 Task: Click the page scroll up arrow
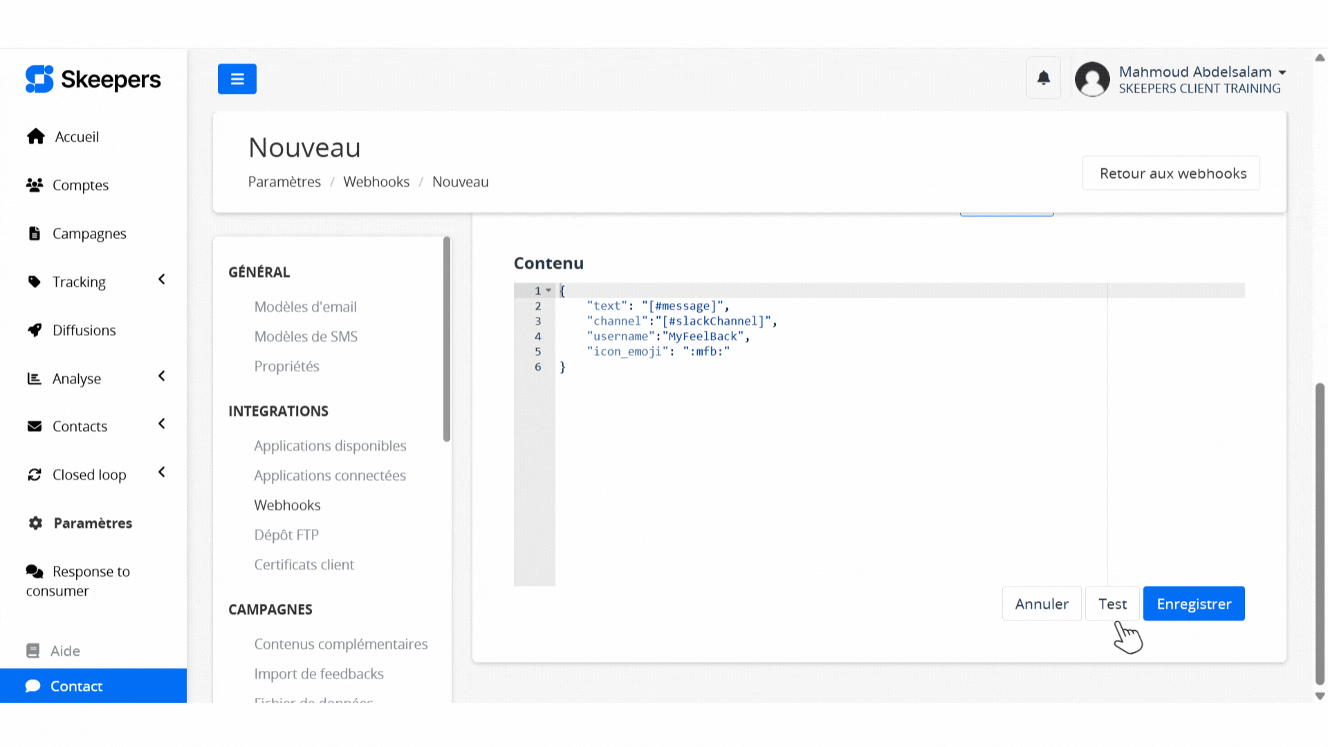point(1320,58)
